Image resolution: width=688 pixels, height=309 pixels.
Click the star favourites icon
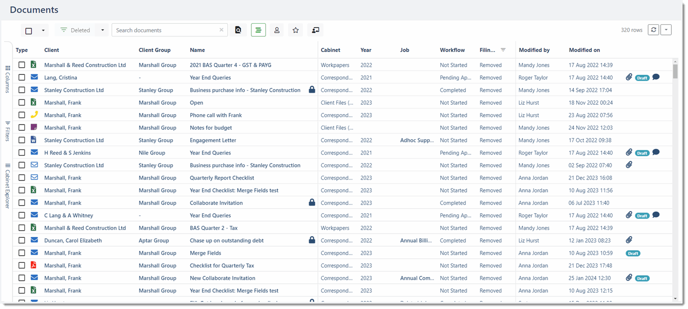(296, 30)
